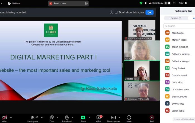195x123 pixels.
Task: Expand the Show captions options arrow
Action: click(120, 117)
